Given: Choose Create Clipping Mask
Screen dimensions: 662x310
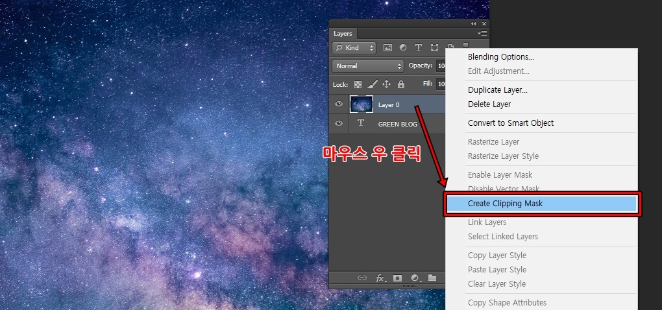Looking at the screenshot, I should (542, 203).
